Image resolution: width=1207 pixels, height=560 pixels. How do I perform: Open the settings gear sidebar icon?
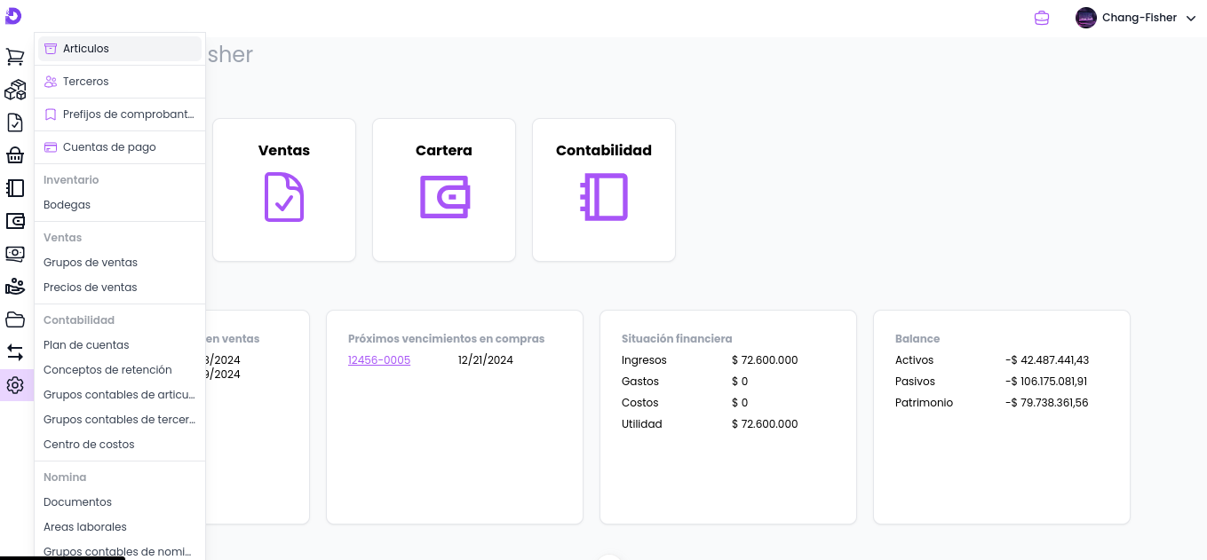point(15,385)
